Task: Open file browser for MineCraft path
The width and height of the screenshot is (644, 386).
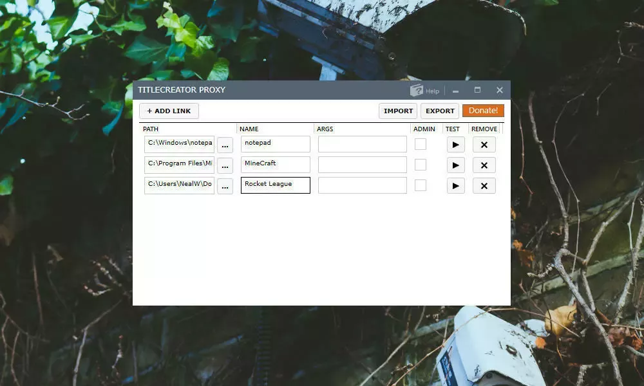Action: (225, 166)
